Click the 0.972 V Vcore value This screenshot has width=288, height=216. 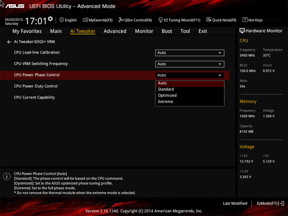point(269,71)
